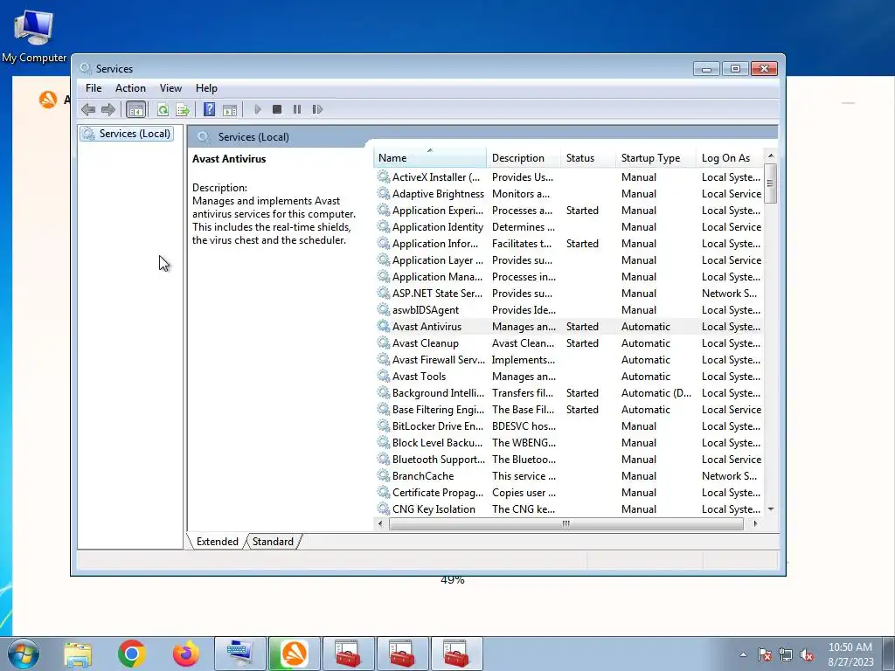Click the Action Center flag tray icon
The width and height of the screenshot is (895, 671).
tap(764, 654)
